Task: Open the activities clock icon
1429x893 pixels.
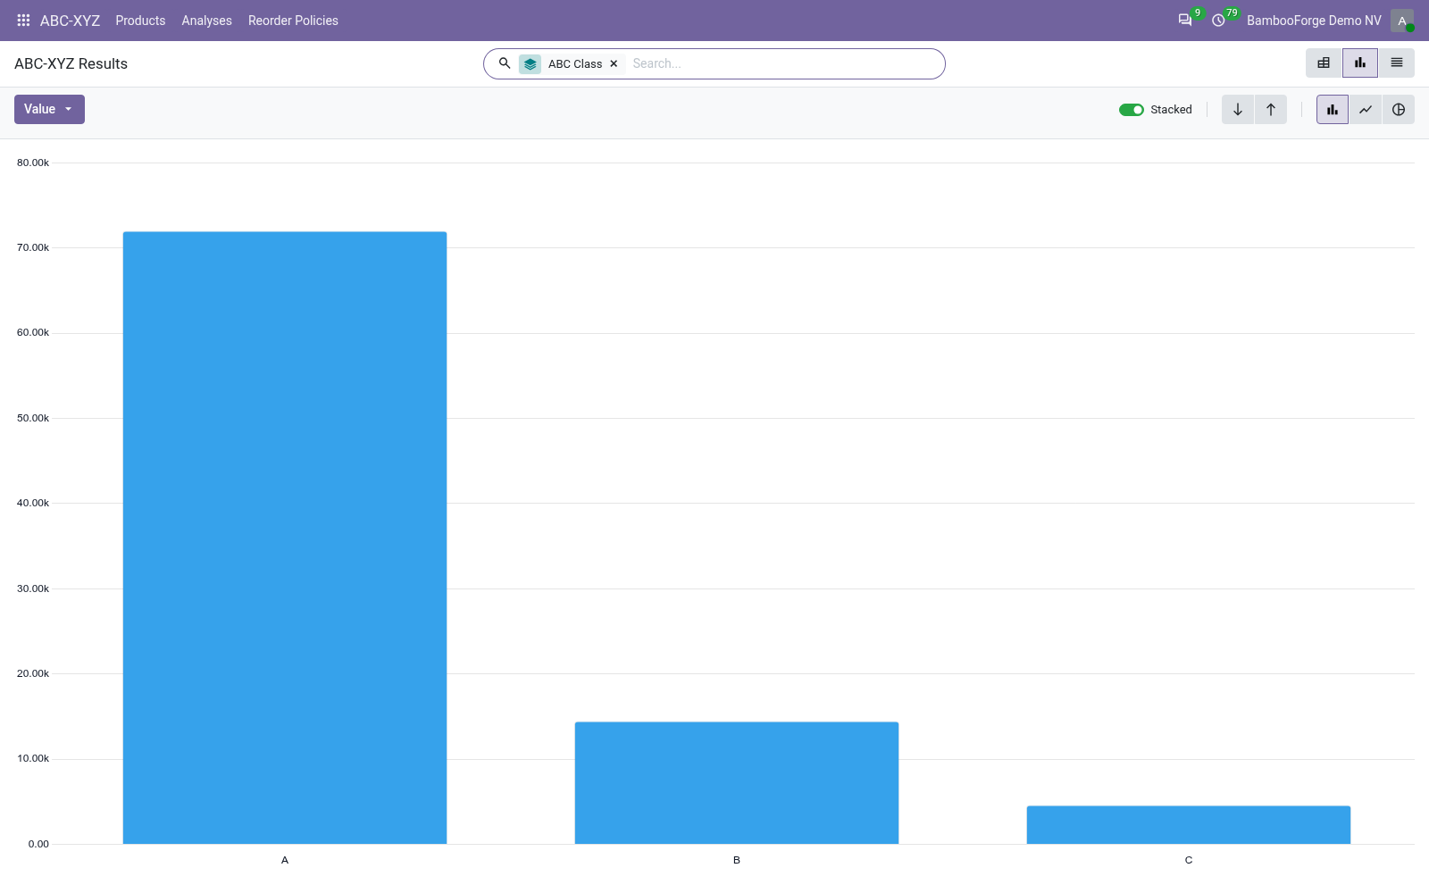Action: tap(1218, 20)
